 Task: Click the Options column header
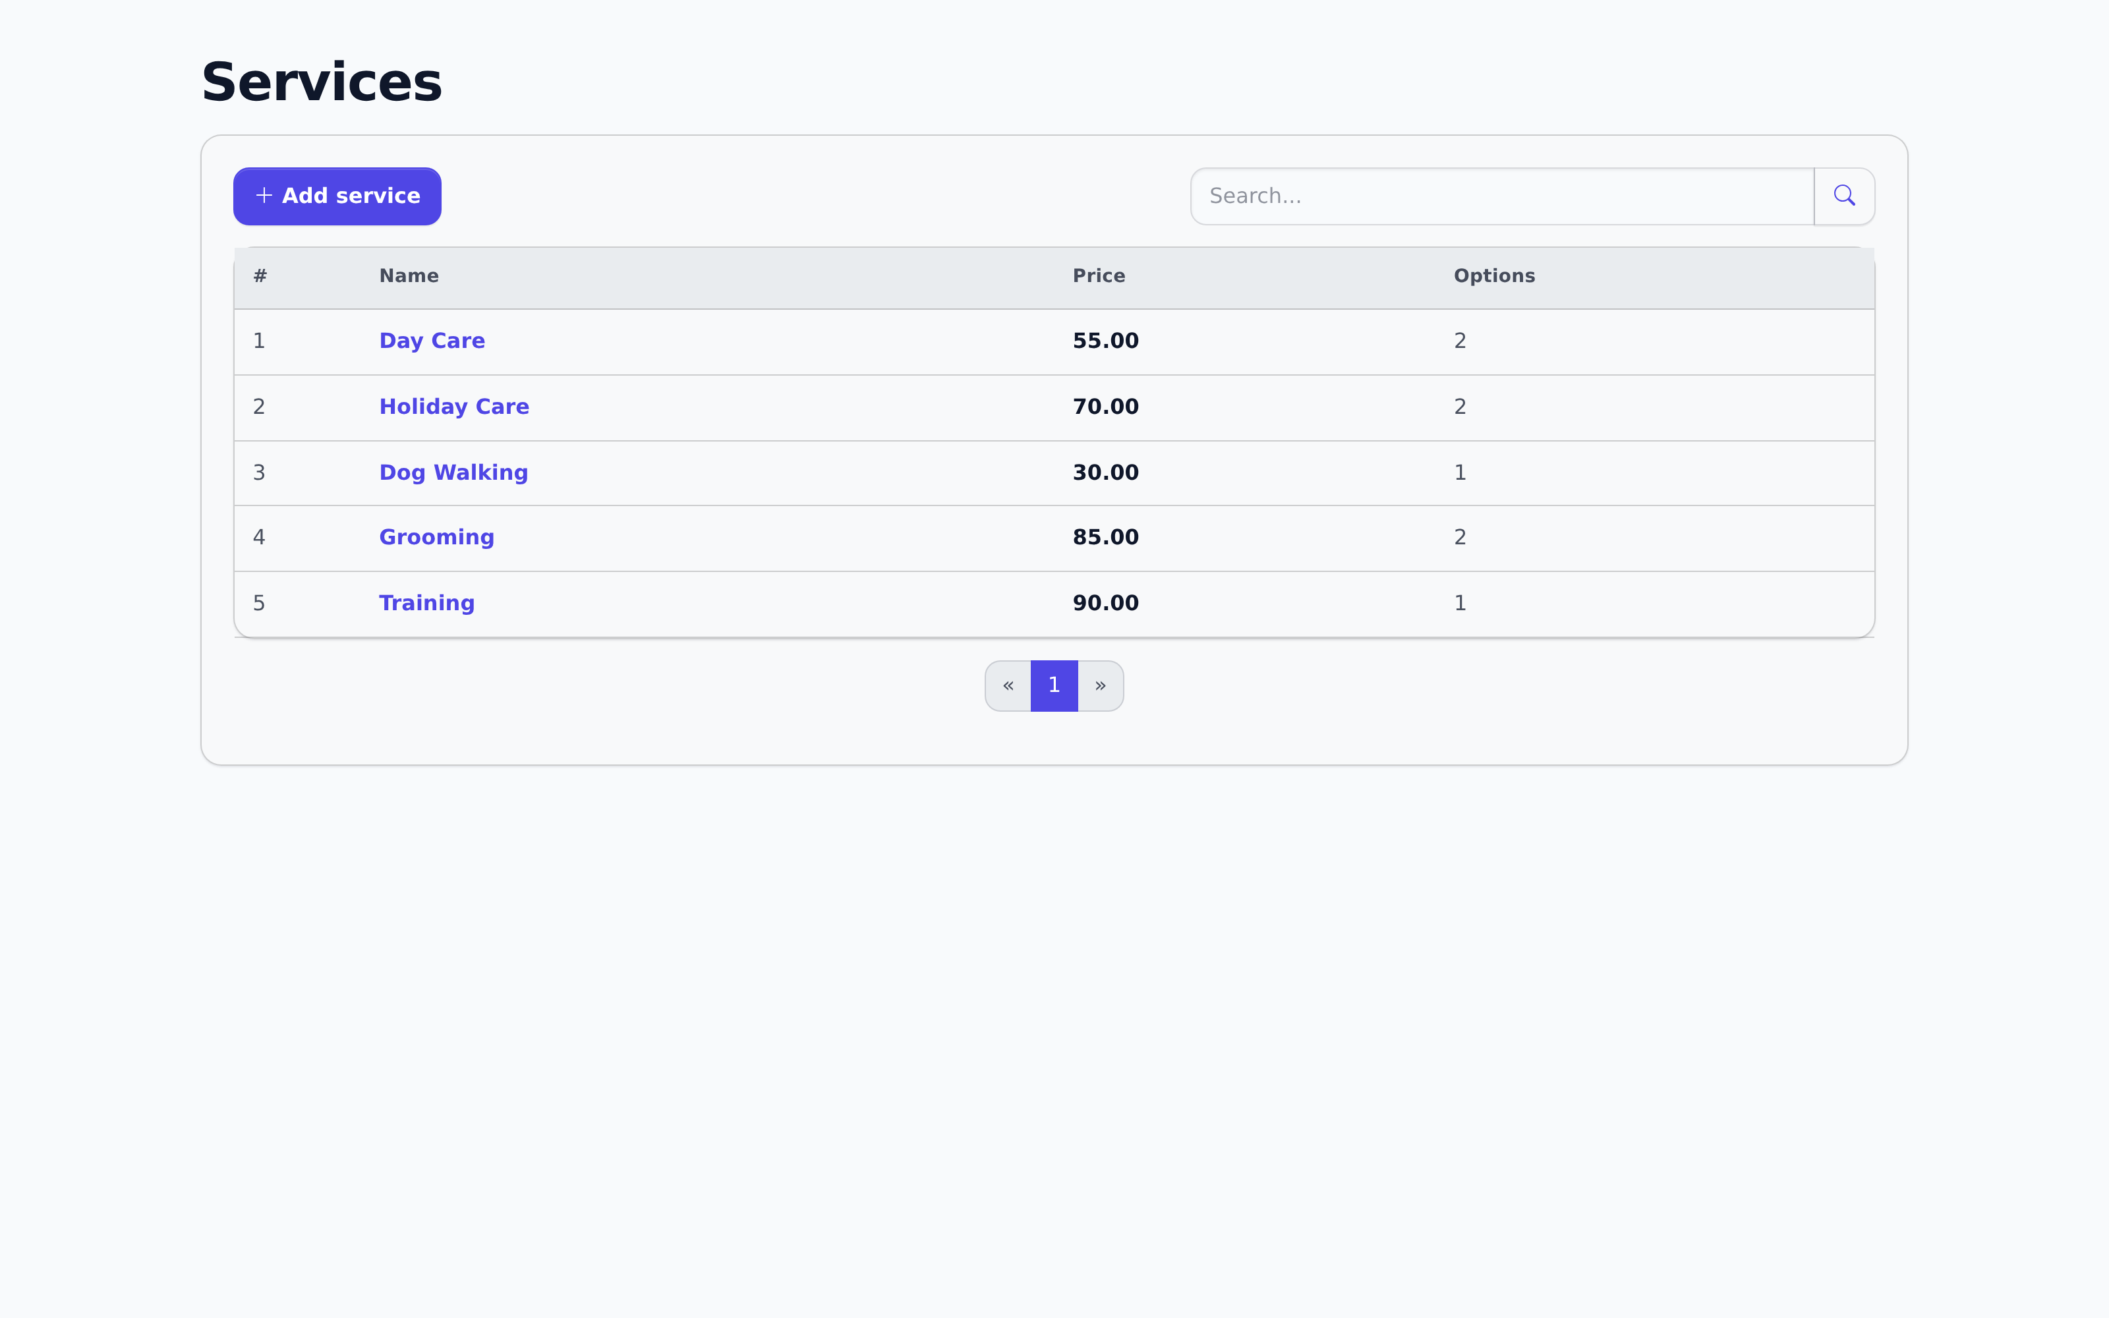(x=1493, y=275)
